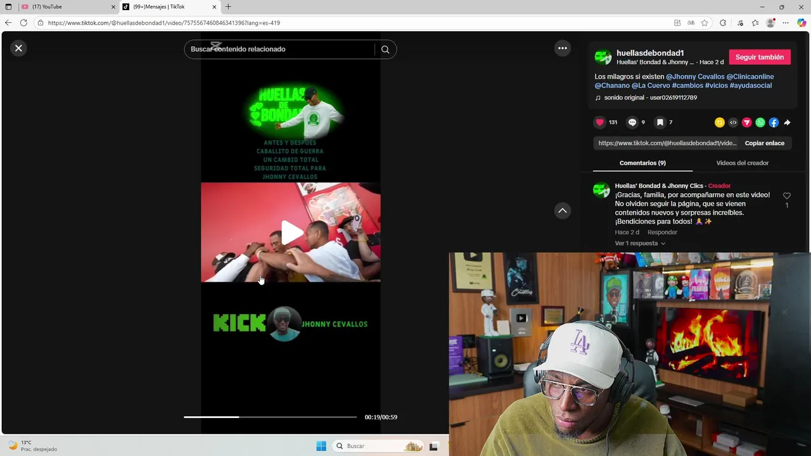
Task: Open weather widget 13°C
Action: (33, 446)
